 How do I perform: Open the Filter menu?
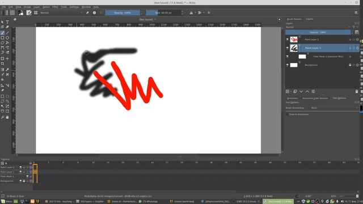pos(55,7)
